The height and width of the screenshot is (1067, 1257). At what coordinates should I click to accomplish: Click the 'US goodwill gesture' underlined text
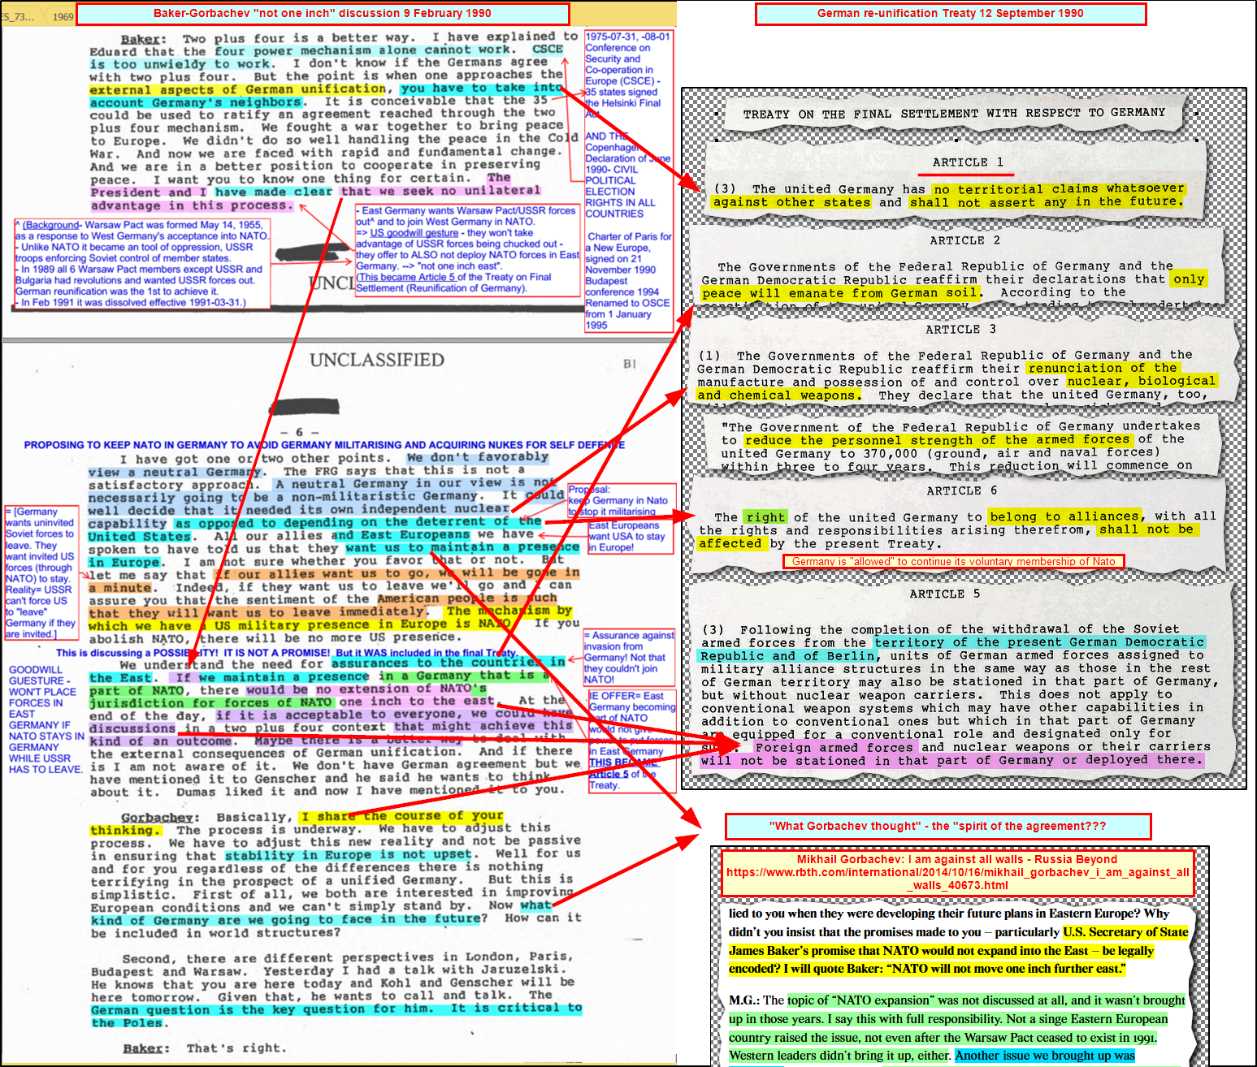tap(414, 233)
